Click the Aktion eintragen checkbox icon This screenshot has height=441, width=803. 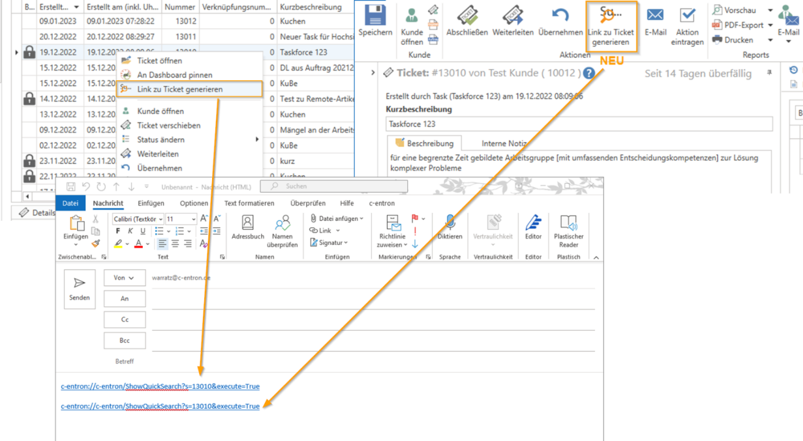click(x=687, y=17)
